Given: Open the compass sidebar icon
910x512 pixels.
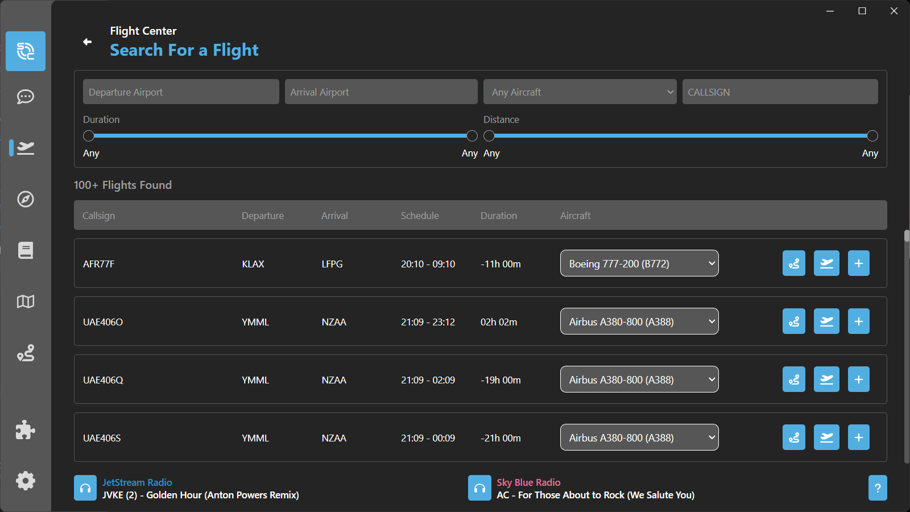Looking at the screenshot, I should click(26, 199).
